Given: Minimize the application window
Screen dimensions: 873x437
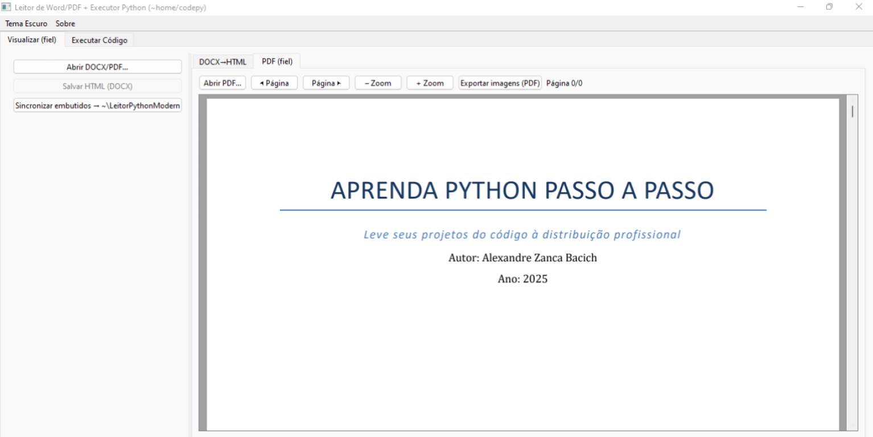Looking at the screenshot, I should pyautogui.click(x=800, y=7).
